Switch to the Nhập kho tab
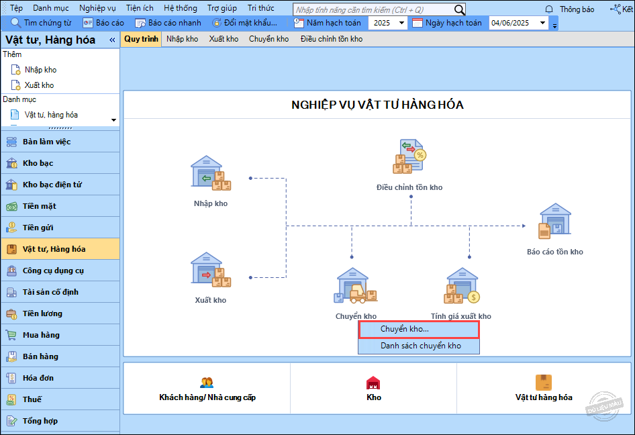 coord(182,39)
